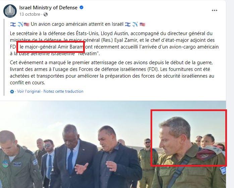Open the post options three-dot menu
The height and width of the screenshot is (188, 234).
[215, 10]
